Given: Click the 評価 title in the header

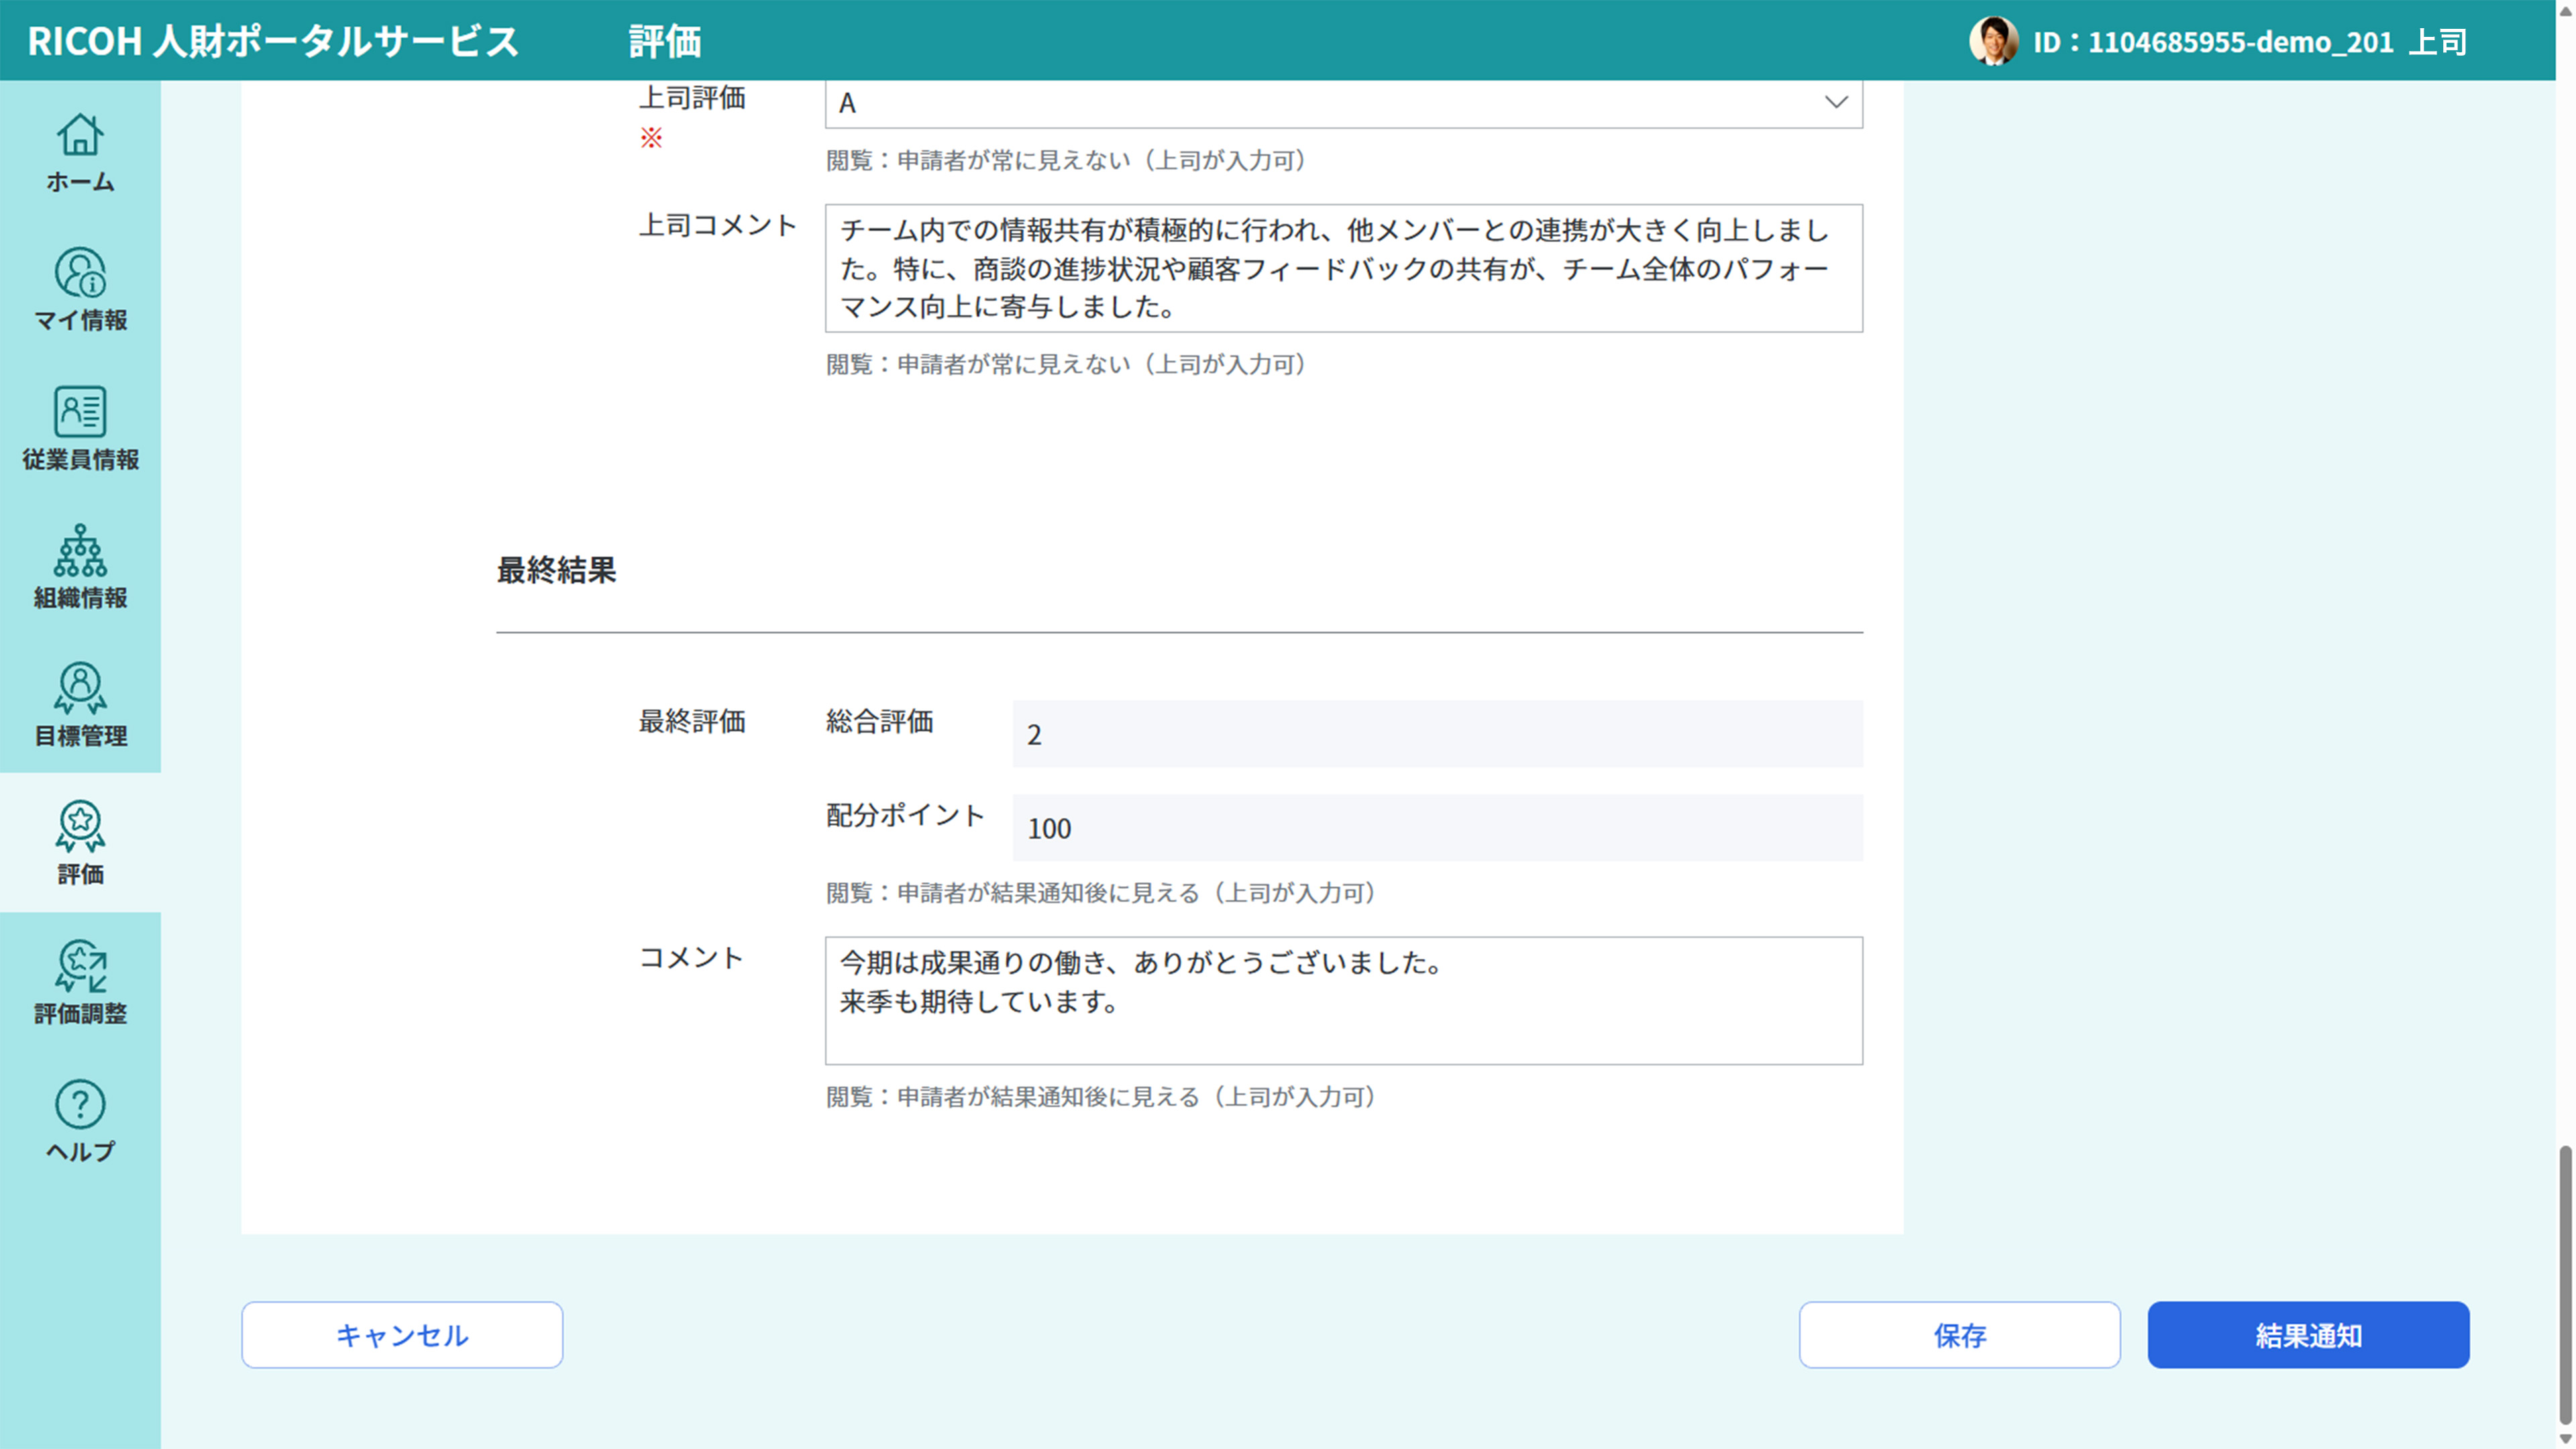Looking at the screenshot, I should coord(665,42).
